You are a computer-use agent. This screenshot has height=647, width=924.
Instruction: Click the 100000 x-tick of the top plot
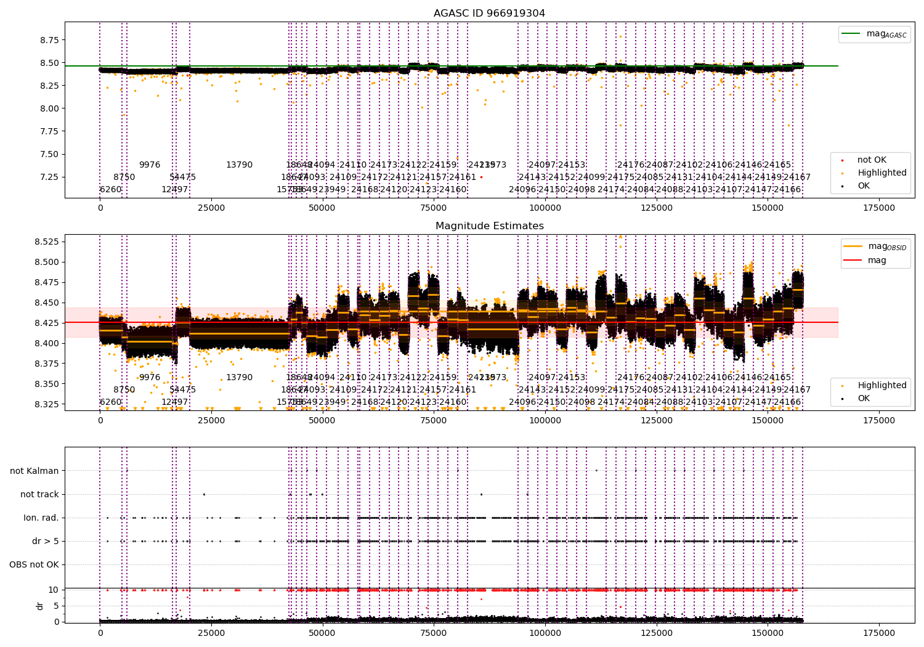click(x=545, y=208)
